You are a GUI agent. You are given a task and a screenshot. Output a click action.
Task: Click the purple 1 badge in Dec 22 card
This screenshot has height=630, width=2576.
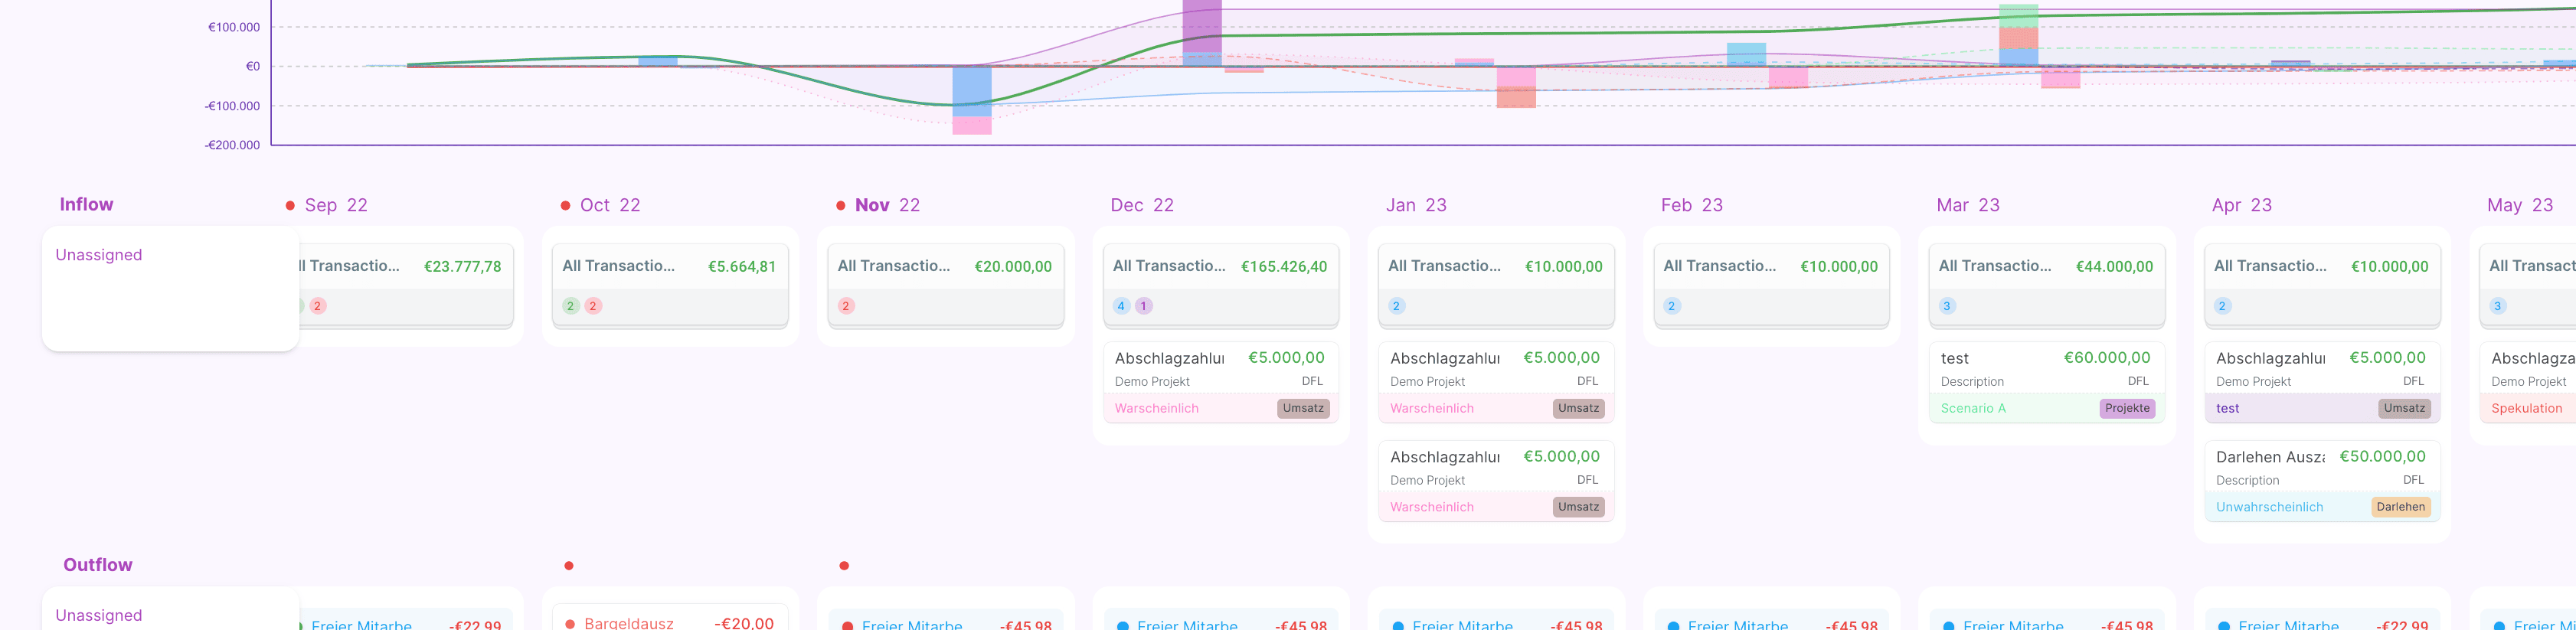click(1144, 306)
